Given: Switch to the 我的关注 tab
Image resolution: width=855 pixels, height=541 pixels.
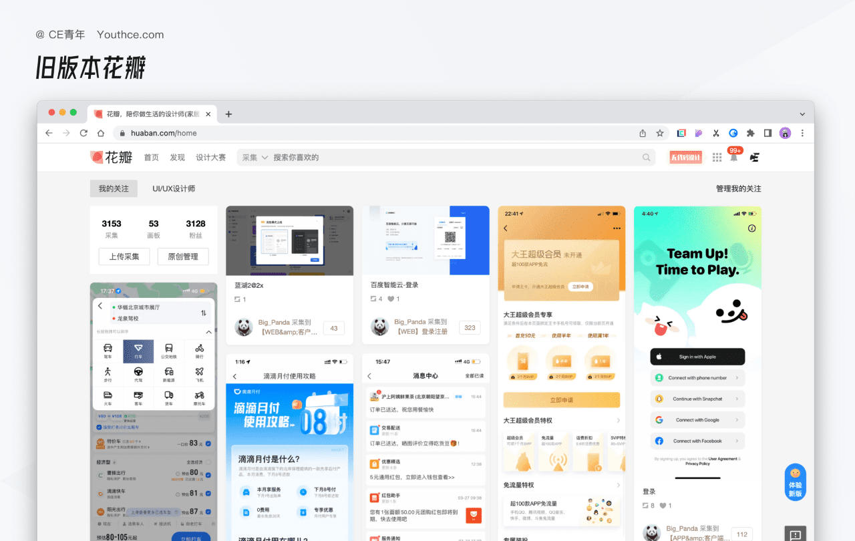Looking at the screenshot, I should (x=114, y=188).
